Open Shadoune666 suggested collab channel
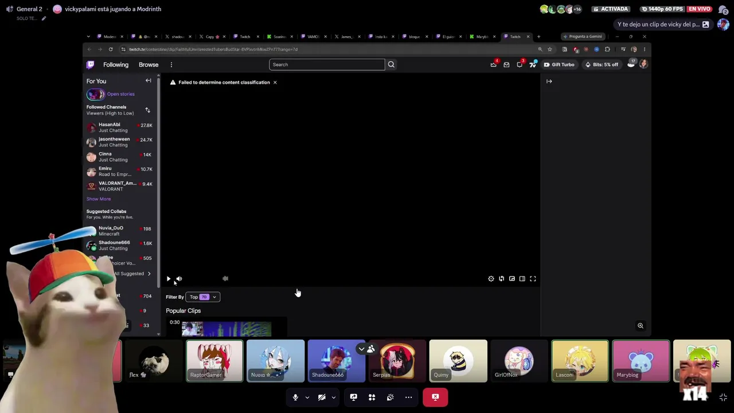Screen dimensions: 734x413 point(119,246)
